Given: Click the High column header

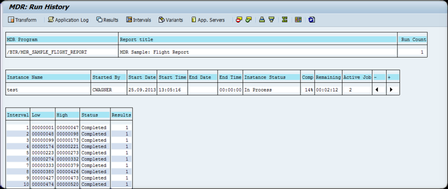Looking at the screenshot, I should coord(67,115).
